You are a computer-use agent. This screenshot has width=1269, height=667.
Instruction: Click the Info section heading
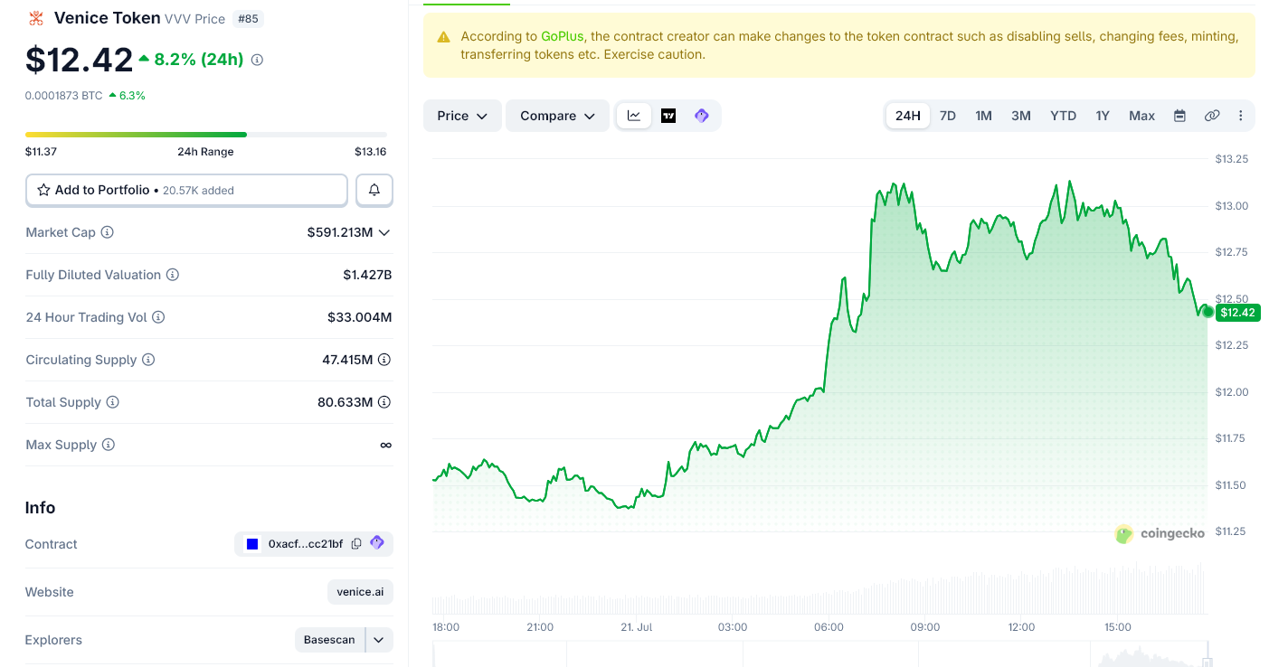coord(41,508)
